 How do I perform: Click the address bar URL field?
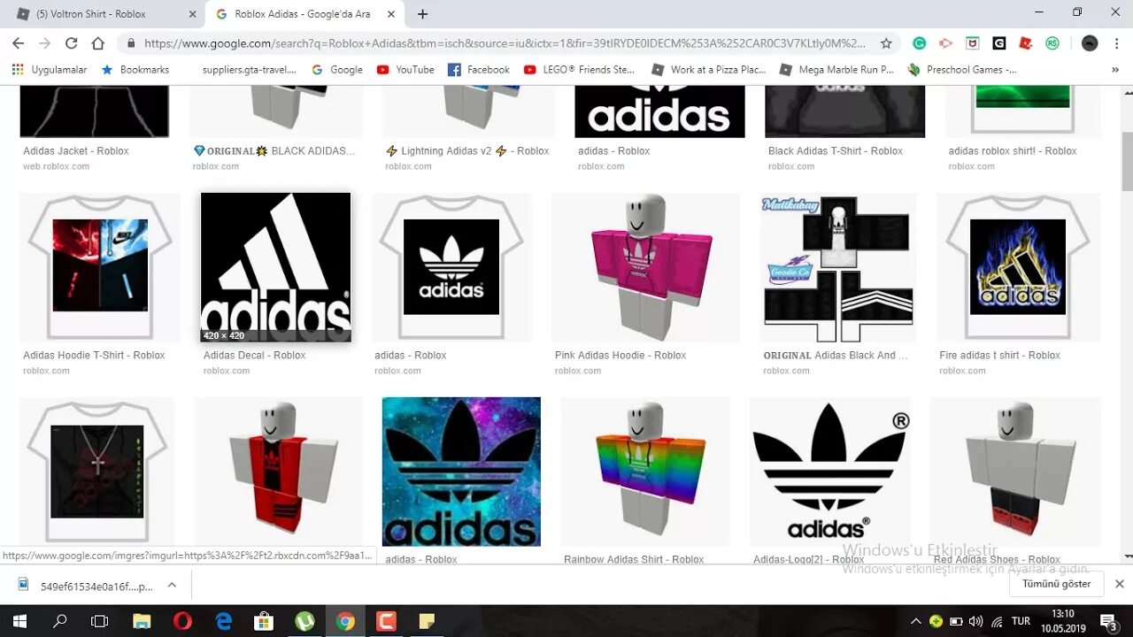tap(505, 42)
